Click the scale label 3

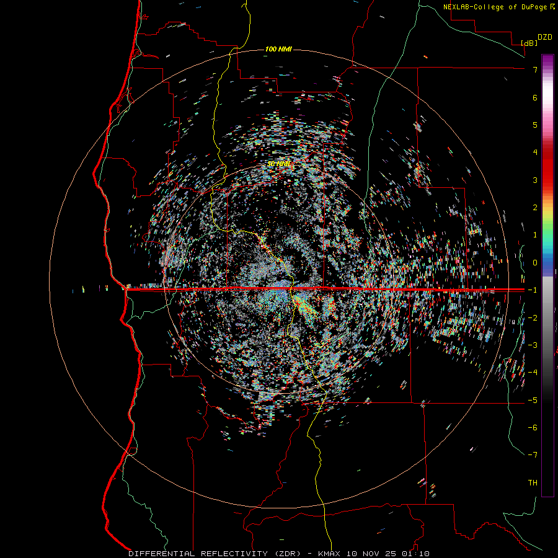coord(535,180)
